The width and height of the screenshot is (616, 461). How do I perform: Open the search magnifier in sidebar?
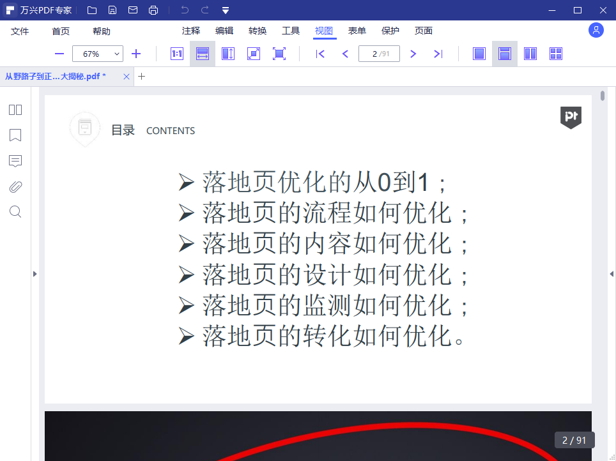[15, 212]
